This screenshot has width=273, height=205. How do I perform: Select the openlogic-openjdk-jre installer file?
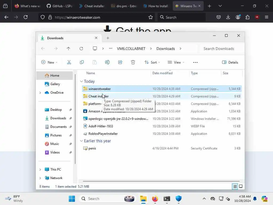[x=162, y=119]
